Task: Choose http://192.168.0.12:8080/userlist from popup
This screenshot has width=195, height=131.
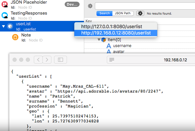Action: click(116, 33)
